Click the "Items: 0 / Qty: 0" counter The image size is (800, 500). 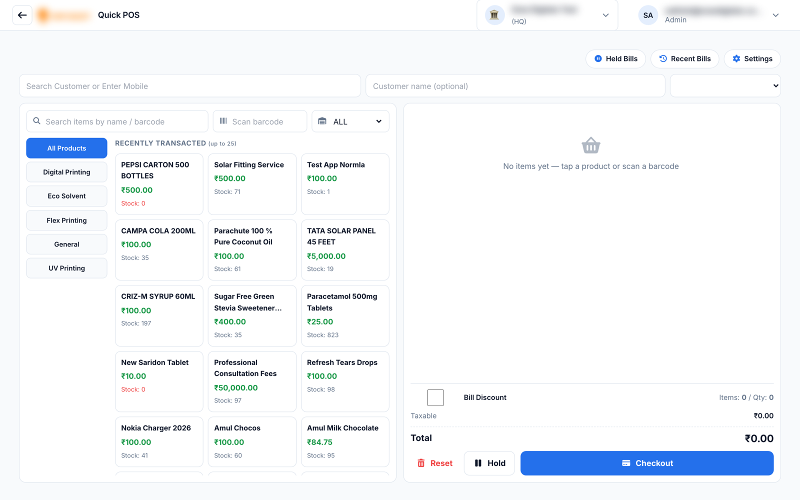(x=746, y=397)
